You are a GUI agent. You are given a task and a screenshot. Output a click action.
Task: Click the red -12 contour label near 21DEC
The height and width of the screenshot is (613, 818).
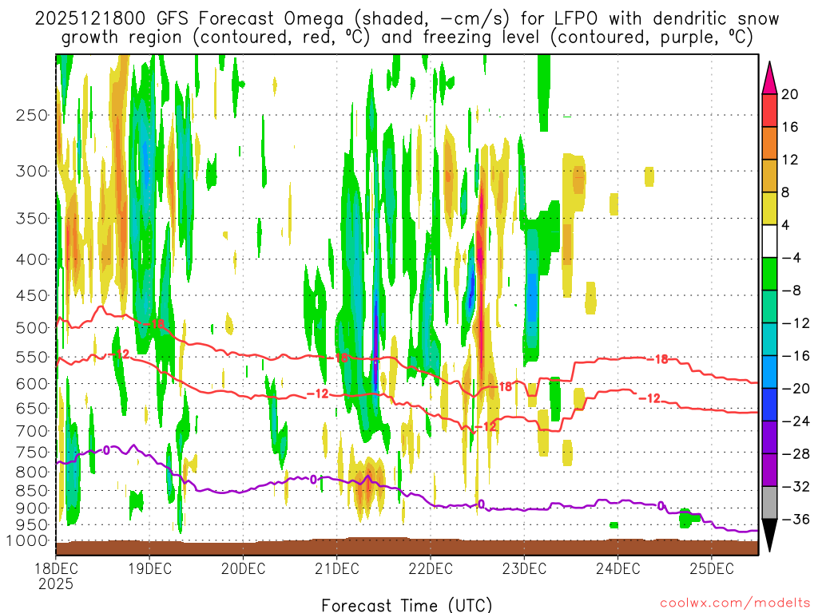tap(318, 394)
